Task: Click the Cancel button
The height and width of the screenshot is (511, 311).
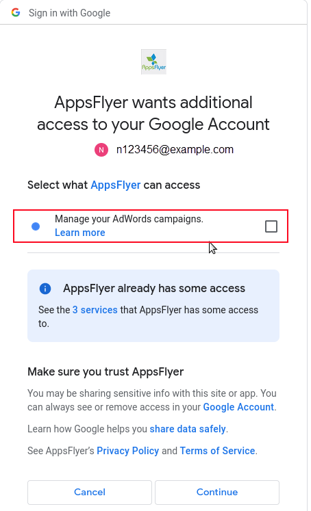Action: (x=90, y=492)
